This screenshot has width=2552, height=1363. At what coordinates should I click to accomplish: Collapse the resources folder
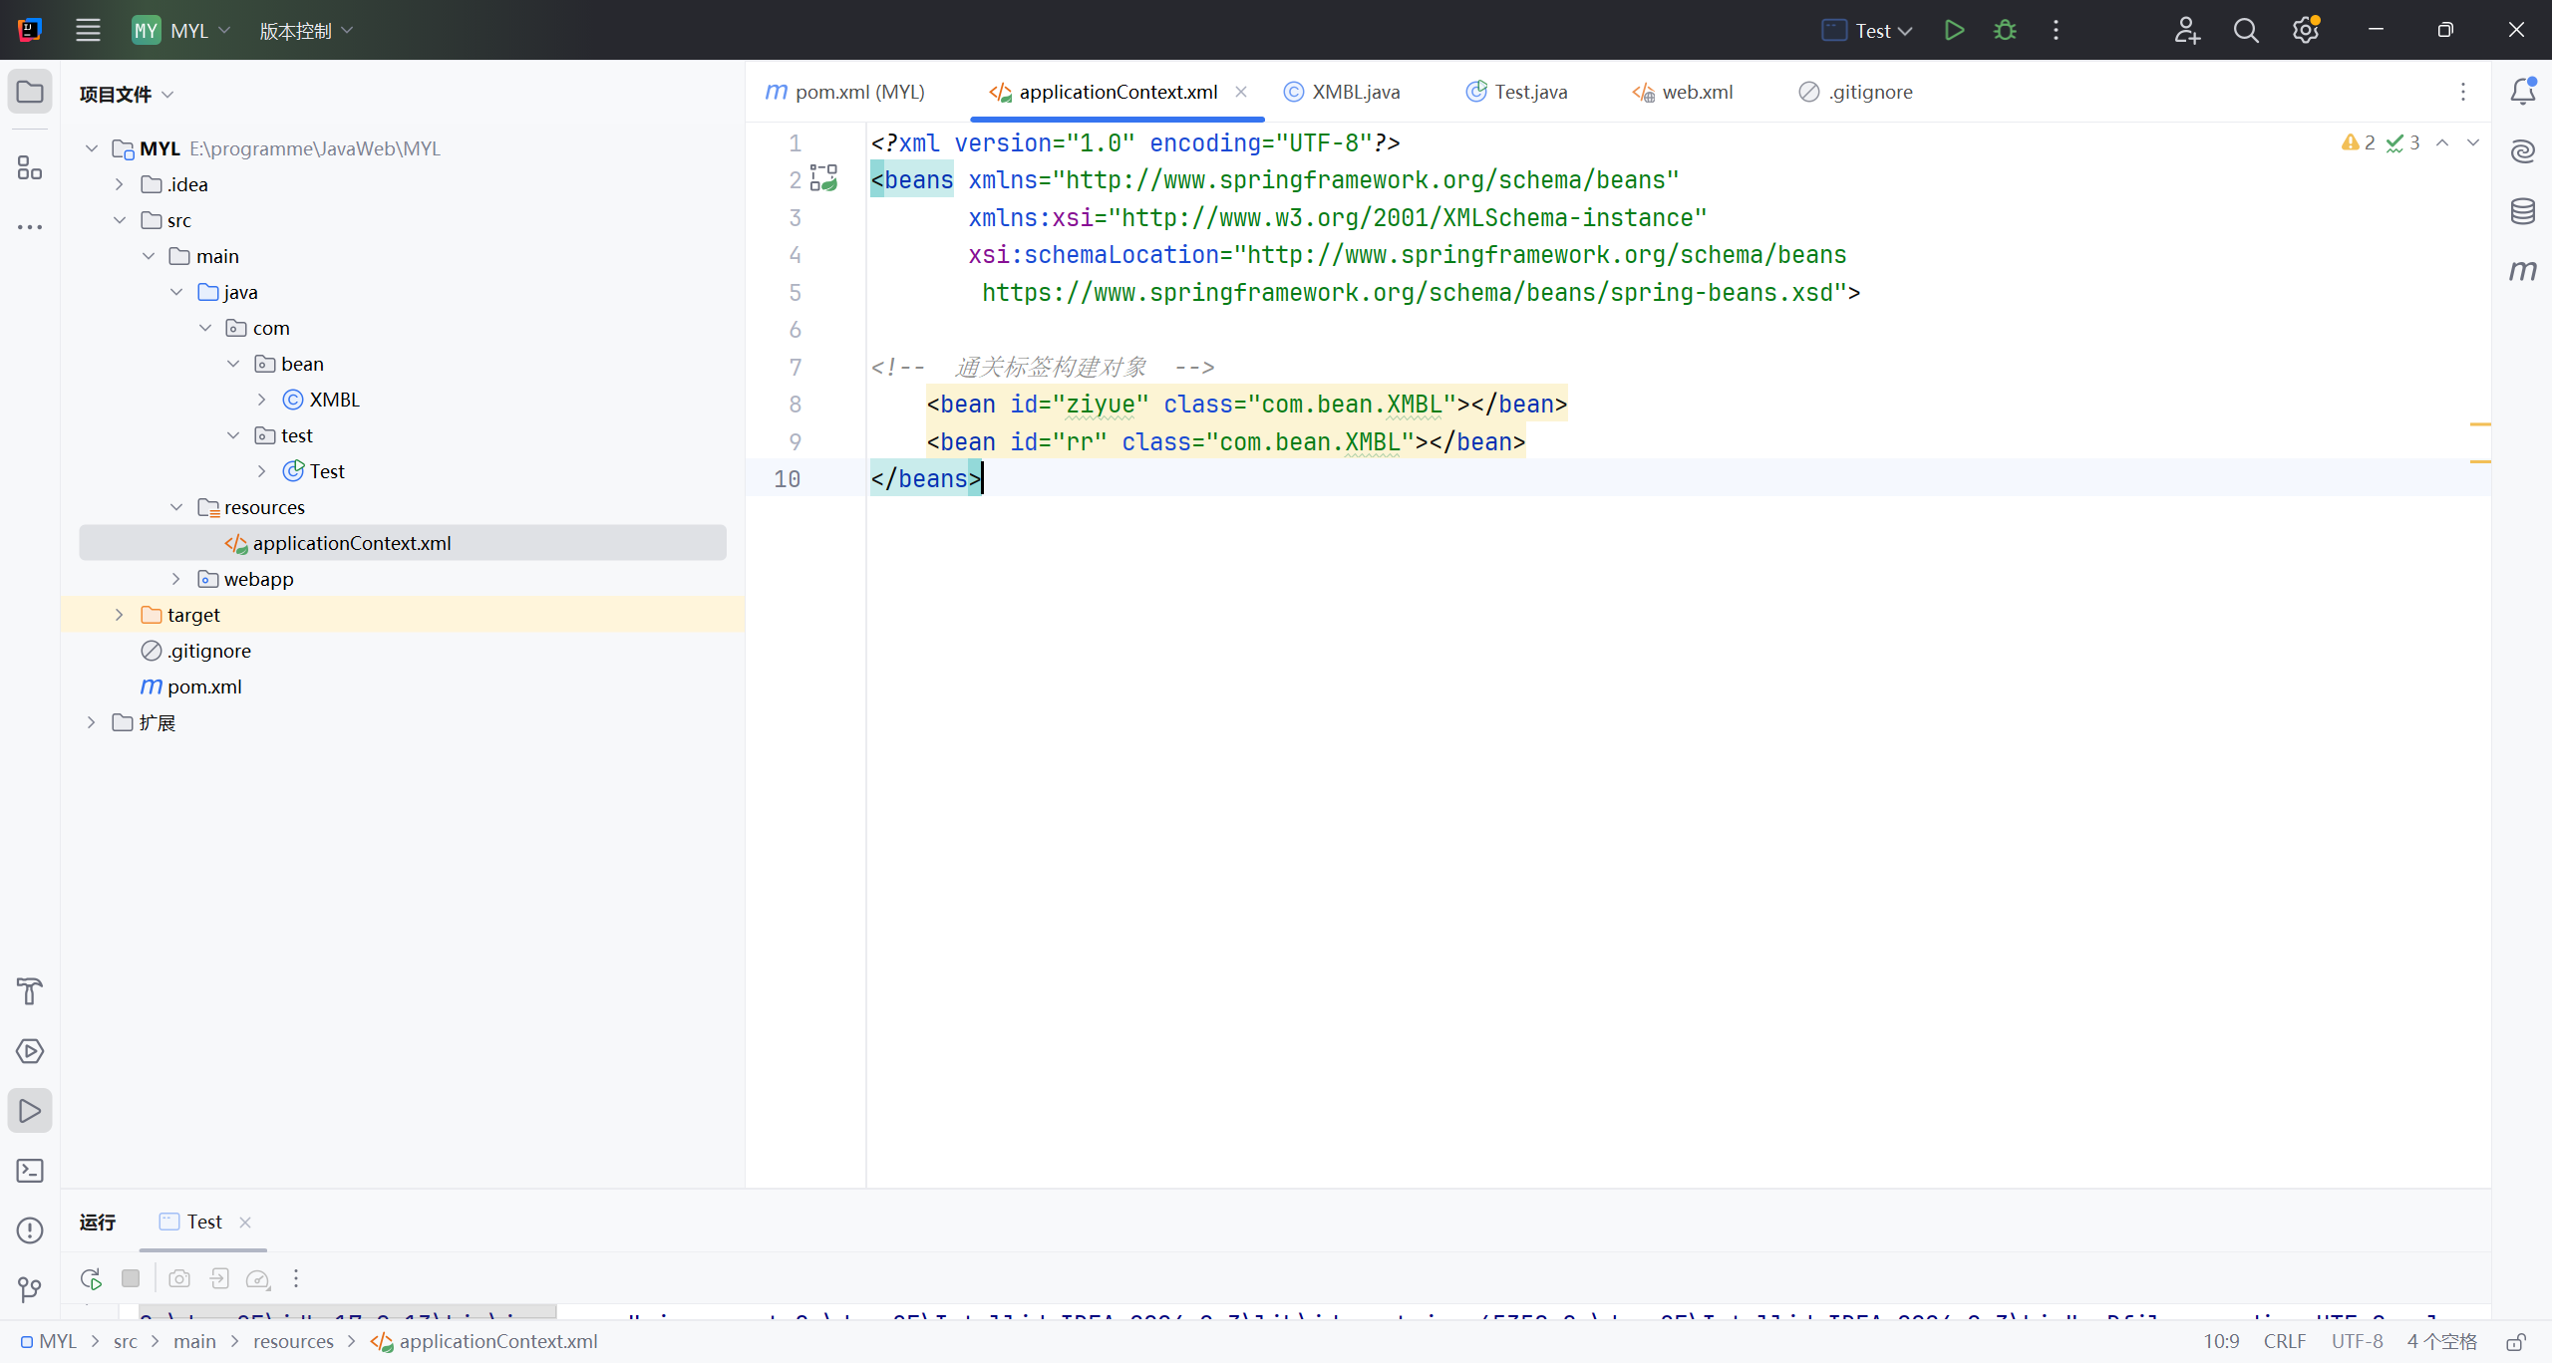click(x=176, y=507)
